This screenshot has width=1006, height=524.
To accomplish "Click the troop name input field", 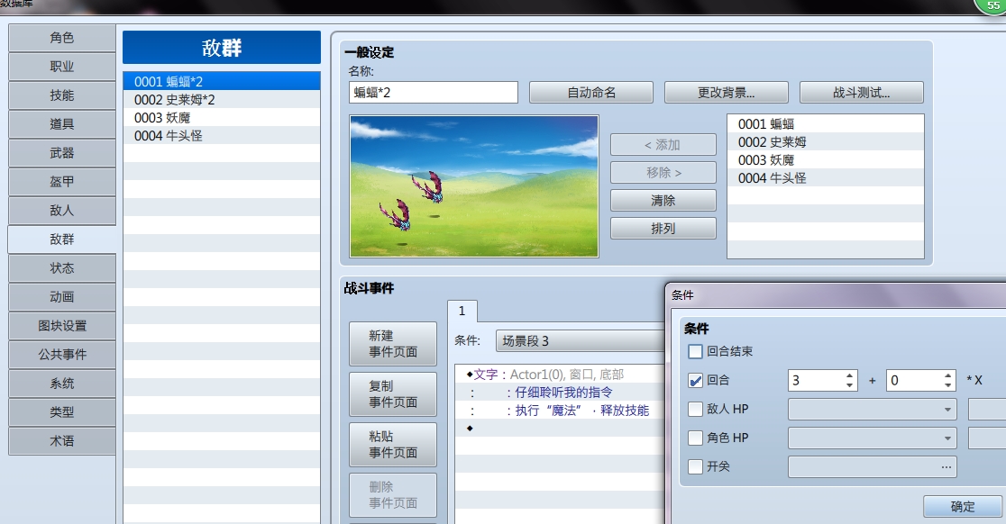I will pos(433,92).
